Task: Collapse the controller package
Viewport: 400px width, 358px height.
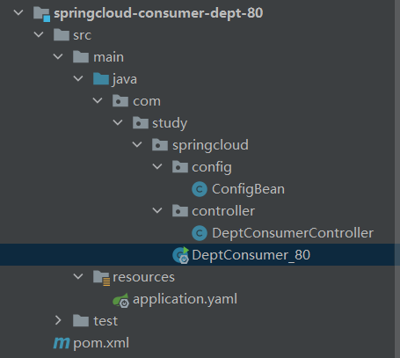Action: [x=157, y=210]
